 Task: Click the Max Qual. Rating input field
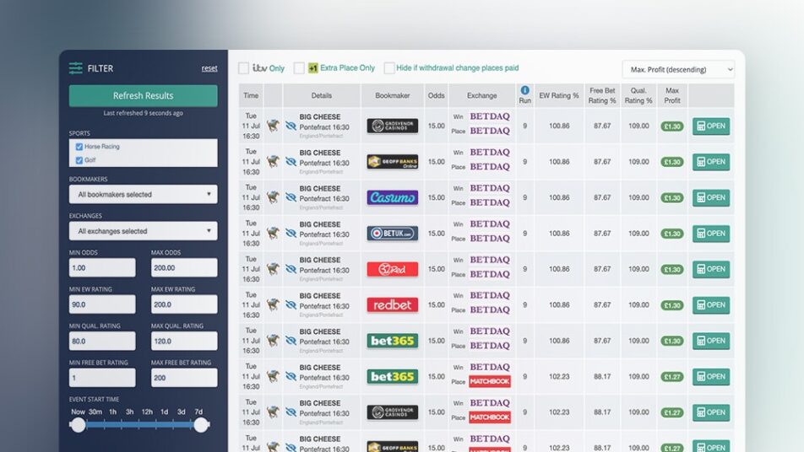tap(184, 342)
